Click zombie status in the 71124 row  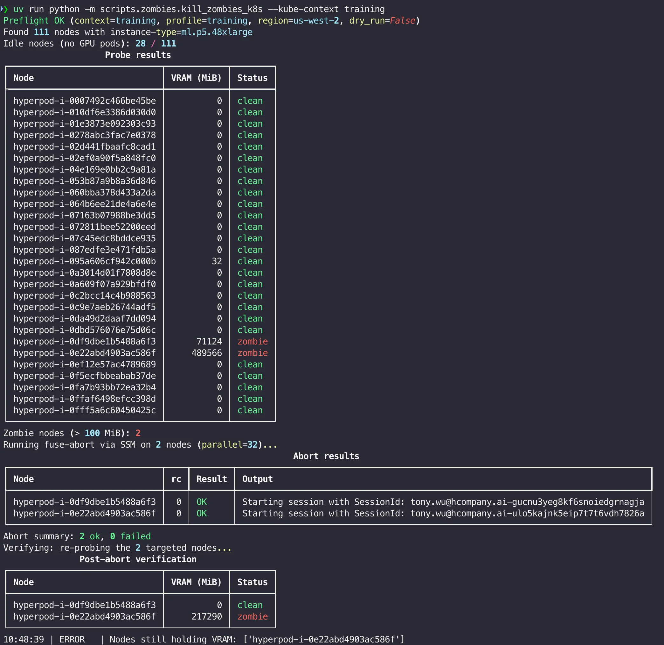coord(252,342)
